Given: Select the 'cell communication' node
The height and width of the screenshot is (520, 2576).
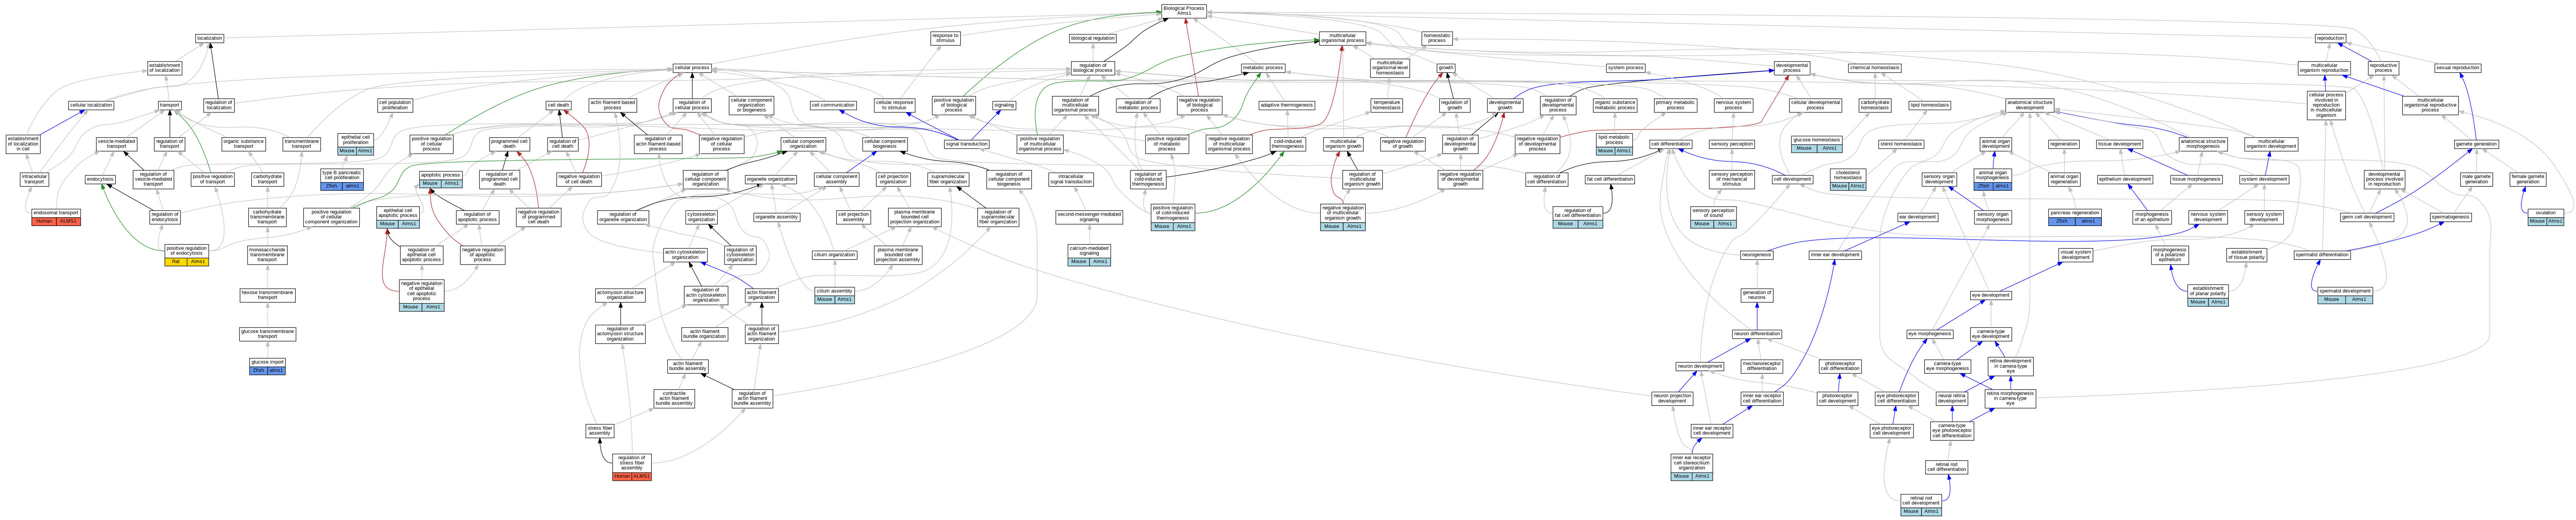Looking at the screenshot, I should (833, 105).
